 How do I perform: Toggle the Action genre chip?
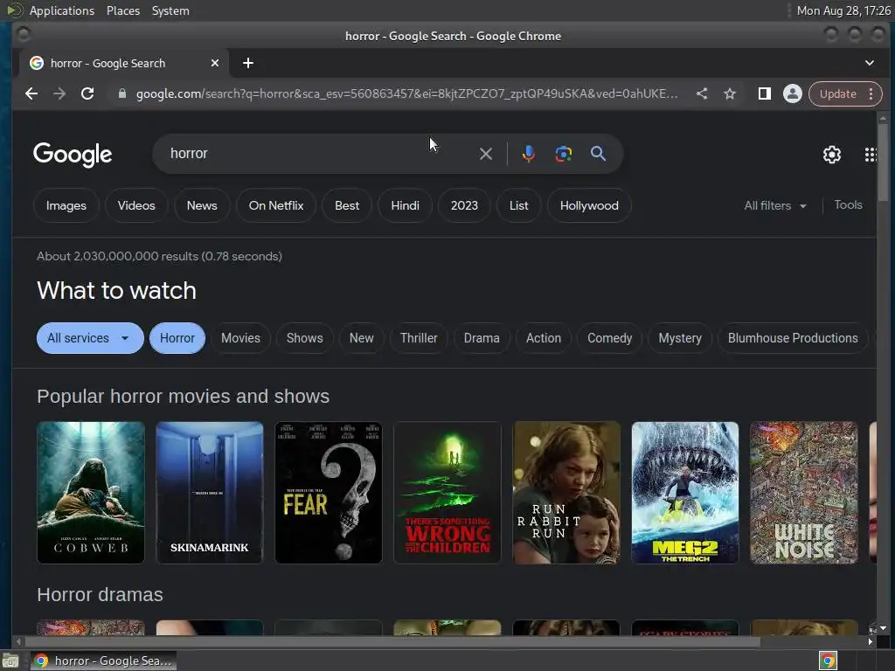coord(544,338)
